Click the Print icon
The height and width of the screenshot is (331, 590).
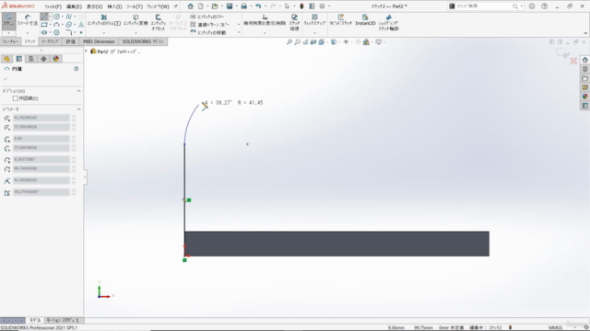coord(243,6)
